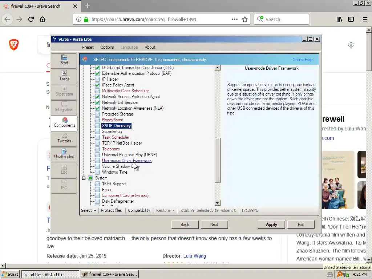Select the SSDP Discovery tree item
The height and width of the screenshot is (279, 372).
116,126
